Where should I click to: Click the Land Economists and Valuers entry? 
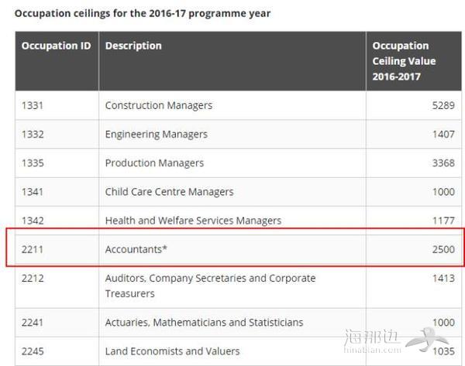172,351
